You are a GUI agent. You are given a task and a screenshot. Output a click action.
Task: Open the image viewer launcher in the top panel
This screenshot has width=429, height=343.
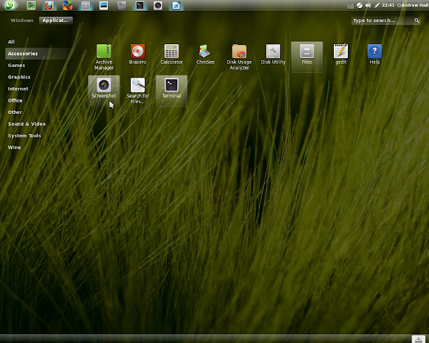coord(104,5)
